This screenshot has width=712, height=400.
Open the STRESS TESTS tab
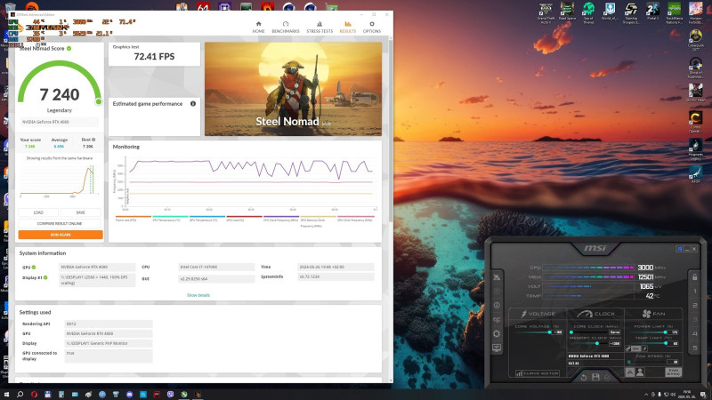coord(320,28)
